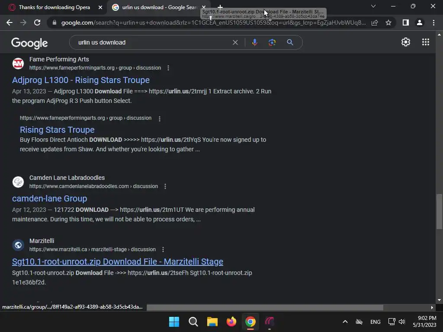The height and width of the screenshot is (332, 443).
Task: Launch Firefox from the taskbar
Action: pos(231,322)
